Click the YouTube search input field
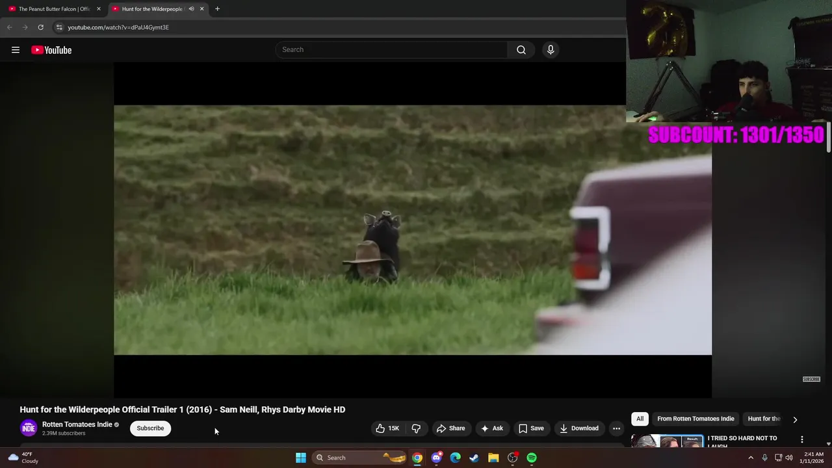The image size is (832, 468). point(392,50)
